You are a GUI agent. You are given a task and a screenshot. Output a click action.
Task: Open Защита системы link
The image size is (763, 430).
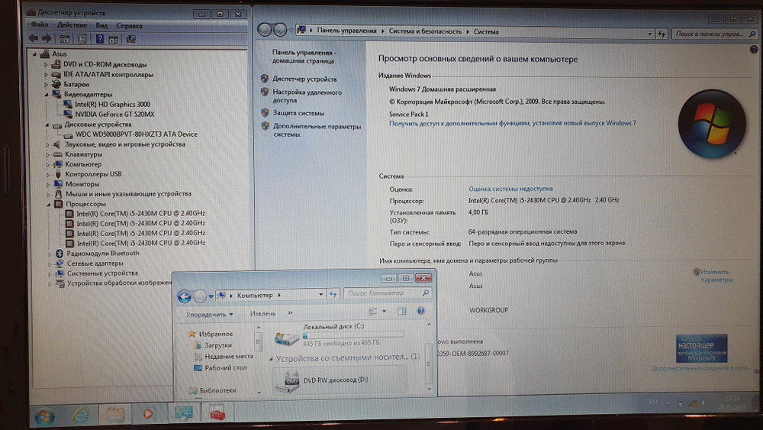[x=298, y=113]
